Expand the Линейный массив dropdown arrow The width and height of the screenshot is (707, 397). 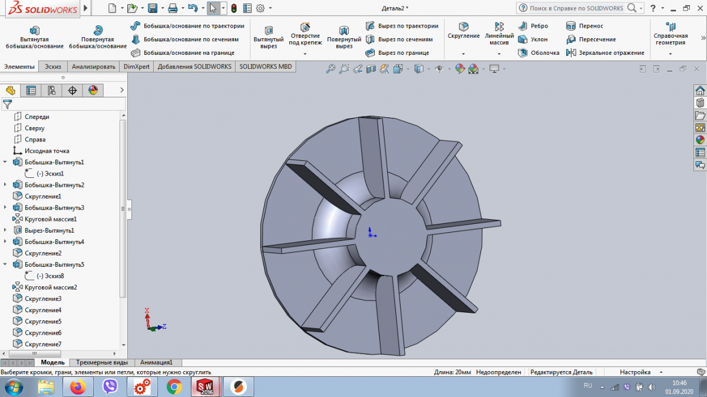coord(499,54)
